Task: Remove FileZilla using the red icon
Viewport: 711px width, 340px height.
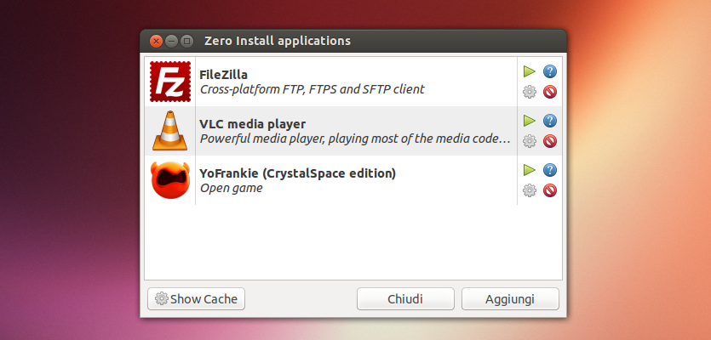Action: tap(550, 92)
